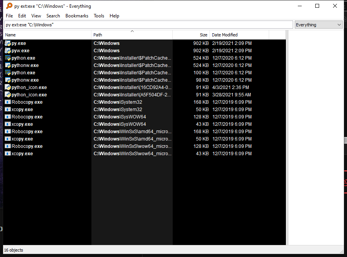The height and width of the screenshot is (257, 347).
Task: Select the py.exe file name
Action: click(19, 43)
